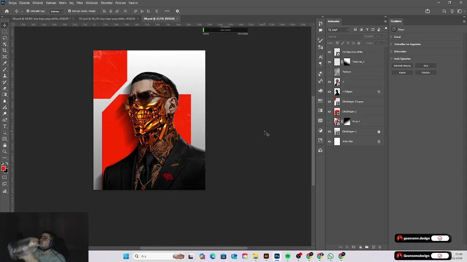Open the Çeşit layer filter dropdown
This screenshot has width=467, height=262.
click(339, 30)
